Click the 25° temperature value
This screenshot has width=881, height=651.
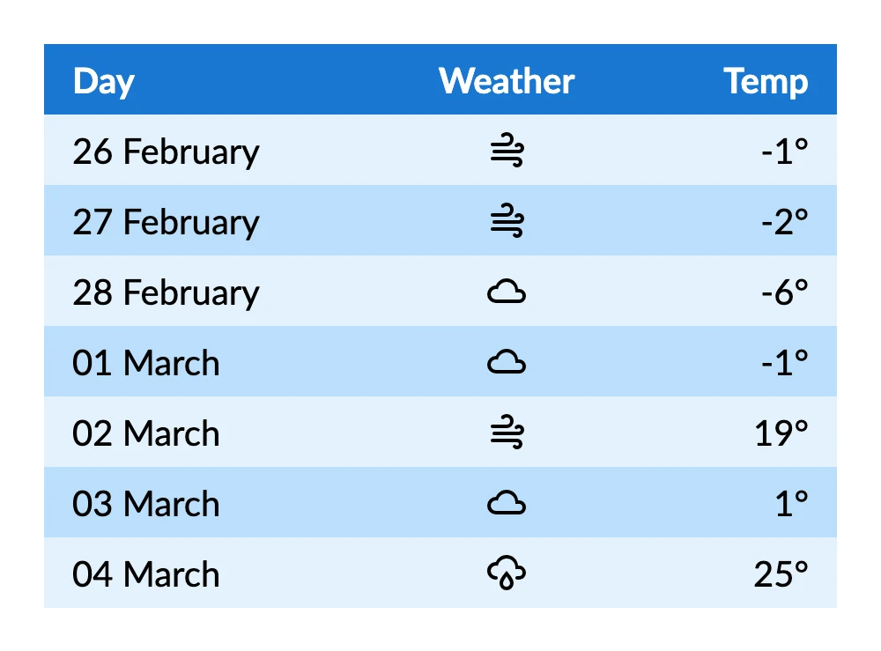(x=781, y=574)
